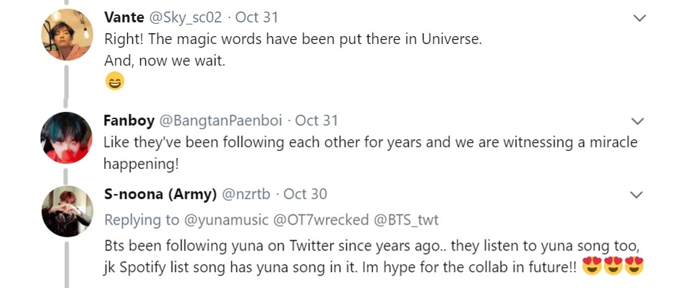Click the grinning emoji in Vante's tweet
This screenshot has height=288, width=688.
[114, 81]
